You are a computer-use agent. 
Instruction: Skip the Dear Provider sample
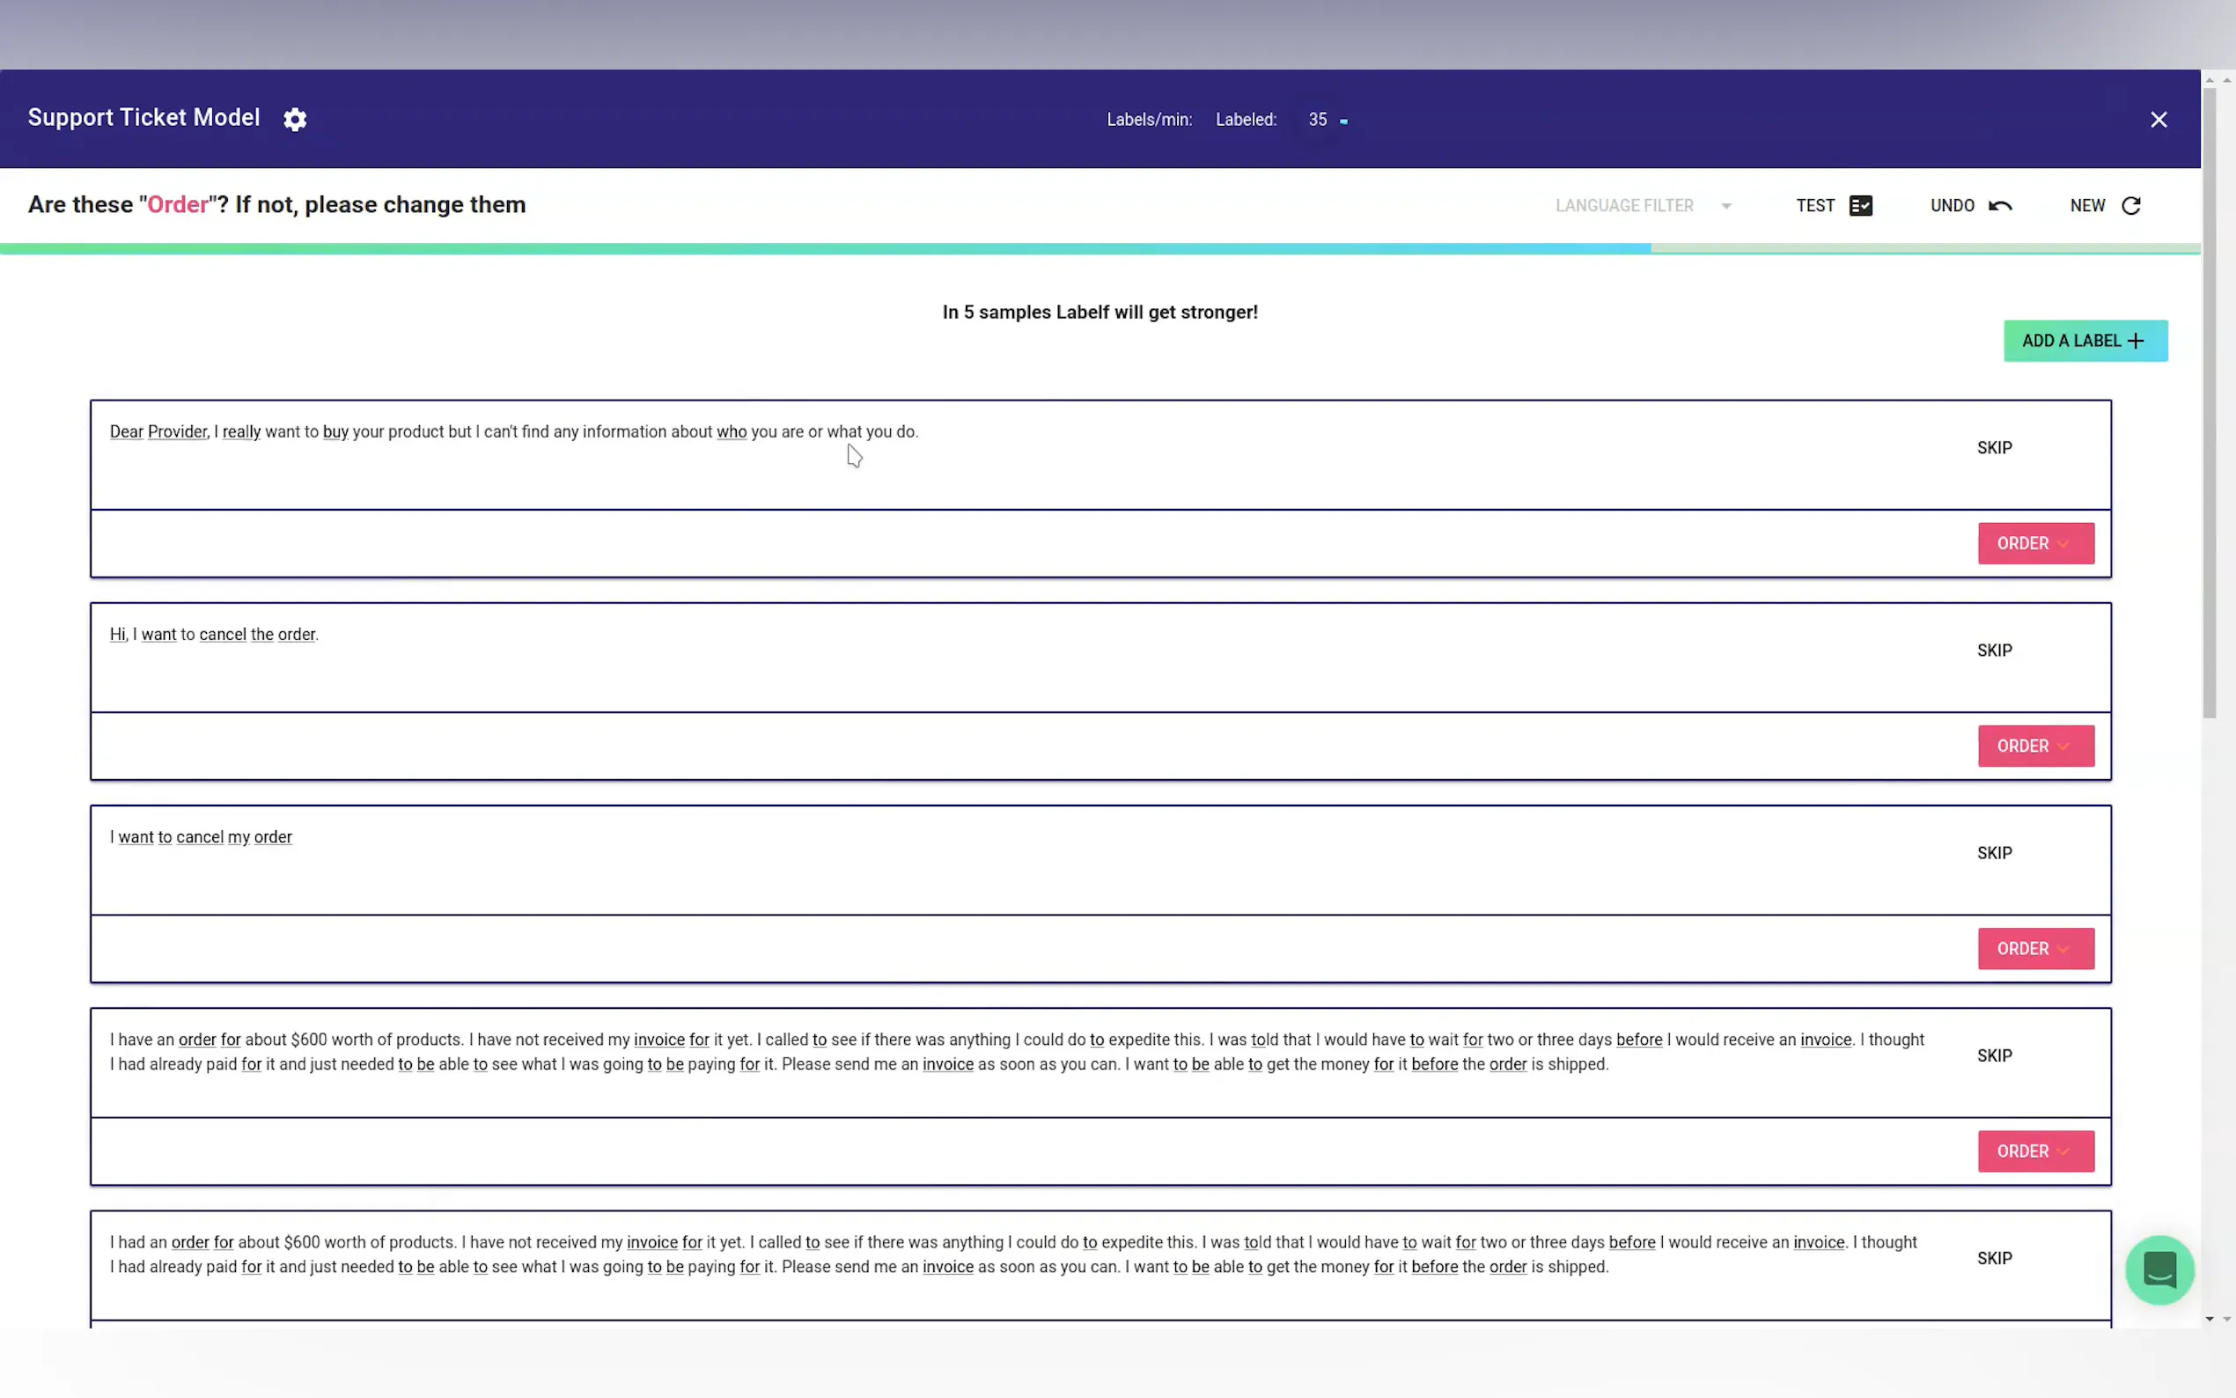click(1994, 447)
